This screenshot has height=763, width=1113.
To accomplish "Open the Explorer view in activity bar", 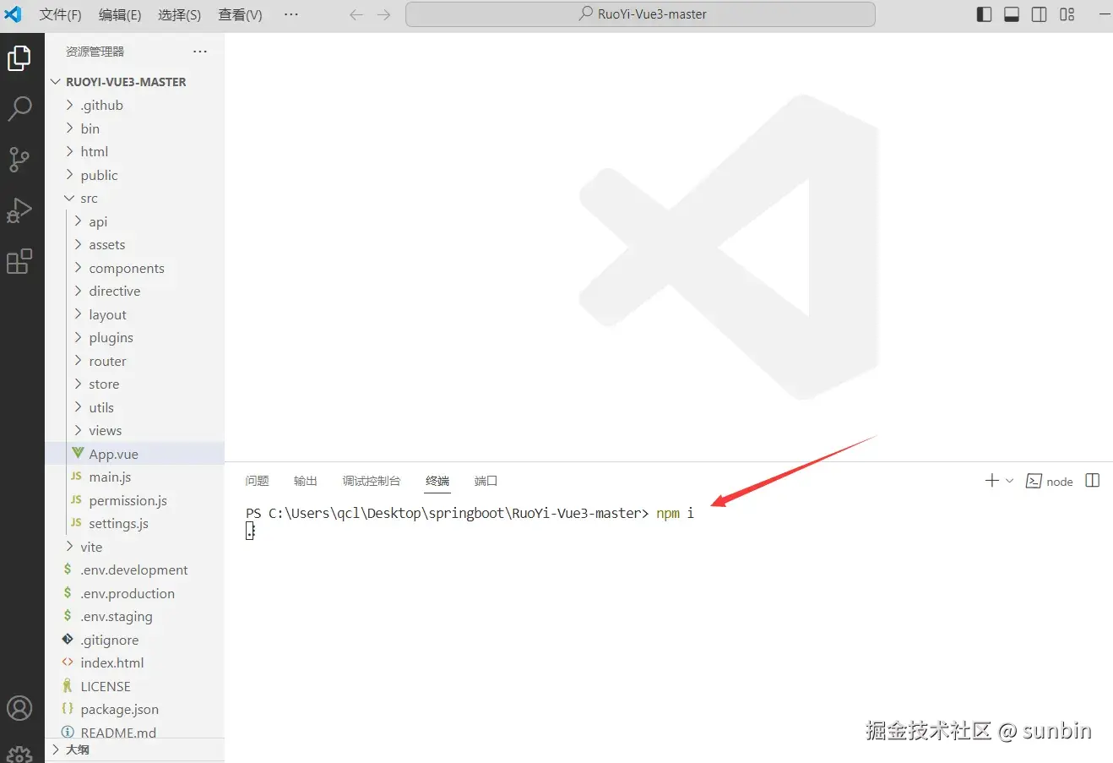I will click(19, 58).
